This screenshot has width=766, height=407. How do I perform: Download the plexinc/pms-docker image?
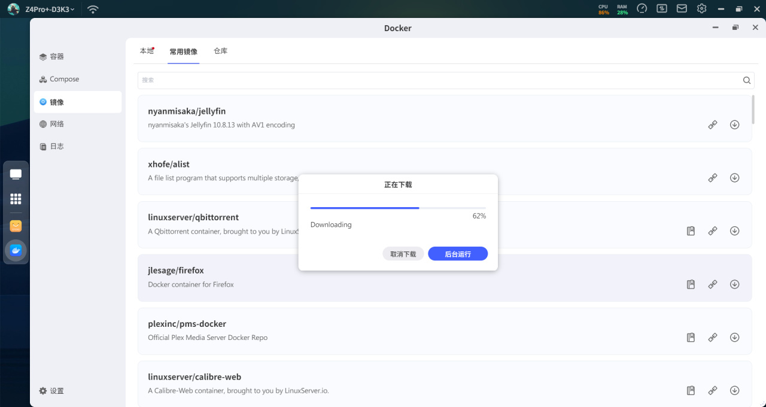tap(735, 338)
